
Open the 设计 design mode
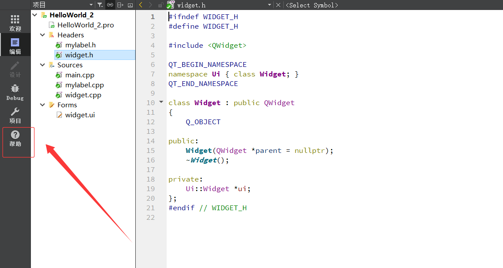pos(15,69)
